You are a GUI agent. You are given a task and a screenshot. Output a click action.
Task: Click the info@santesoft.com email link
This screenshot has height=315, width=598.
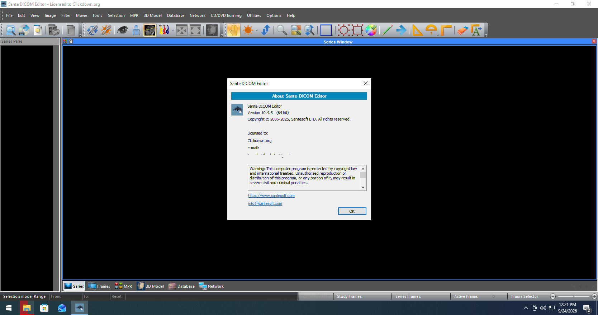(x=265, y=203)
